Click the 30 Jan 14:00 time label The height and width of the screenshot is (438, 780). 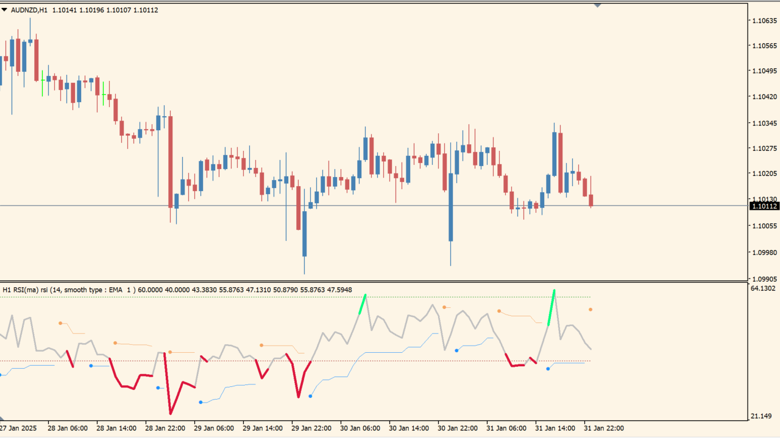(x=409, y=428)
